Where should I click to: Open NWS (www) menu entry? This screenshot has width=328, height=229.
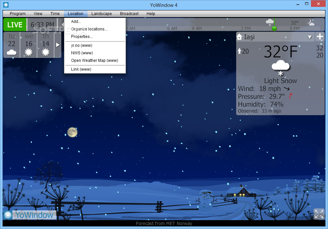tap(95, 53)
